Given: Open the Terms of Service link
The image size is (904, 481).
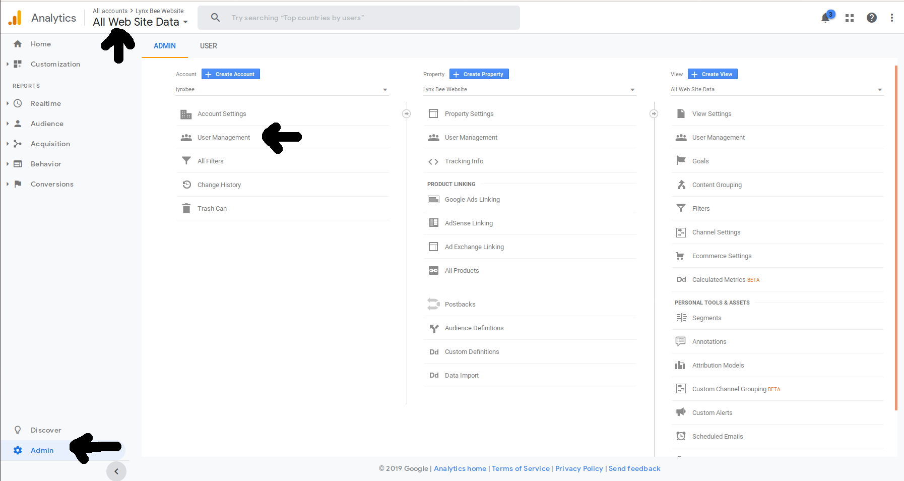Looking at the screenshot, I should pos(521,468).
